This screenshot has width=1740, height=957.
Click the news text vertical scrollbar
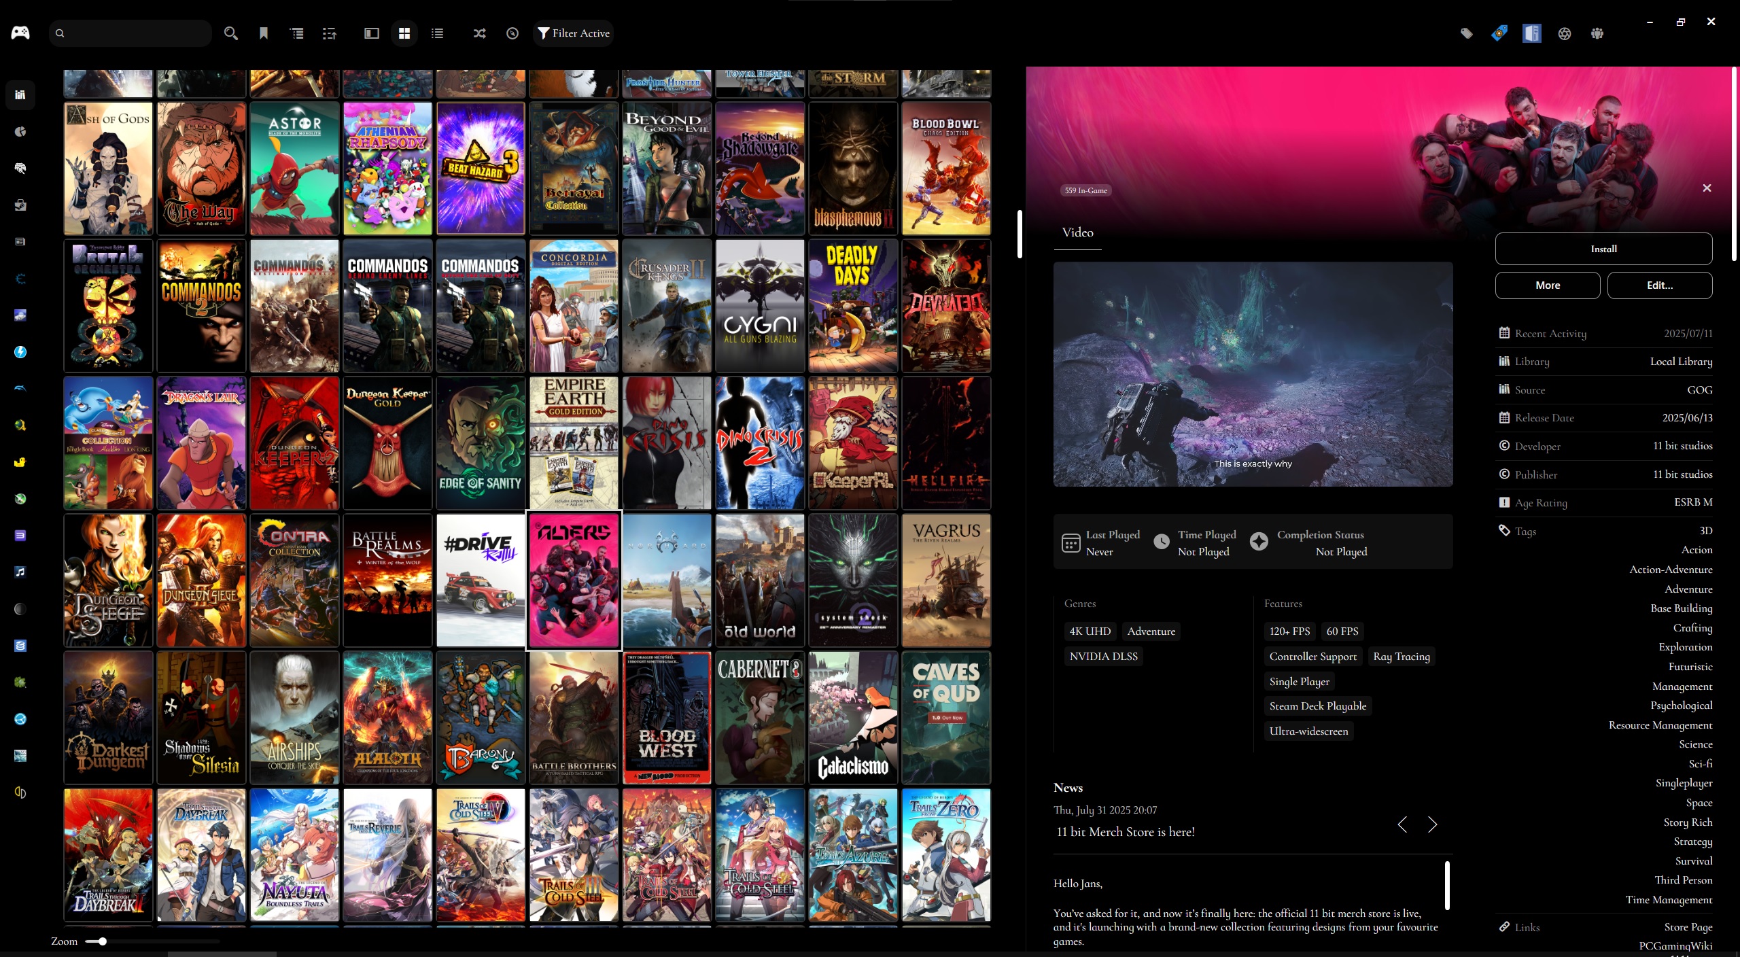point(1447,885)
